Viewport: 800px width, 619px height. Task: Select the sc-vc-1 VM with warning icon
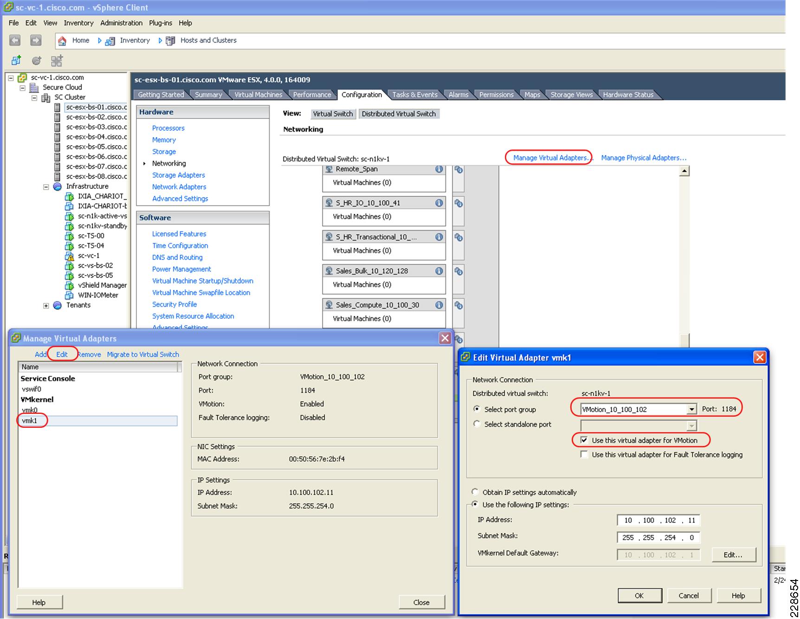click(69, 256)
